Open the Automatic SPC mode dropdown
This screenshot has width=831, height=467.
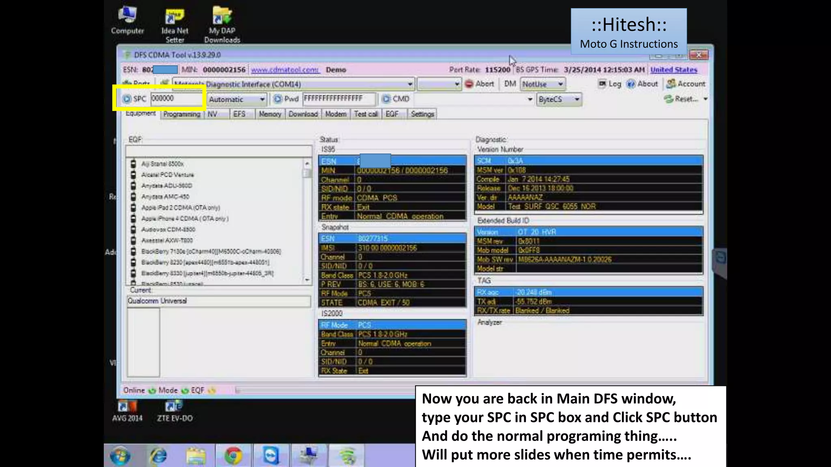pyautogui.click(x=237, y=99)
